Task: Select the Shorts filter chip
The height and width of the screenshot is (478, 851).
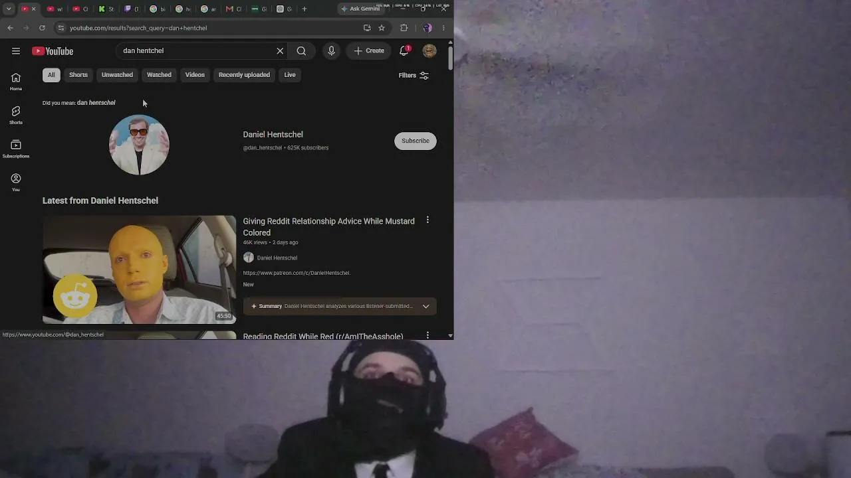Action: point(78,75)
